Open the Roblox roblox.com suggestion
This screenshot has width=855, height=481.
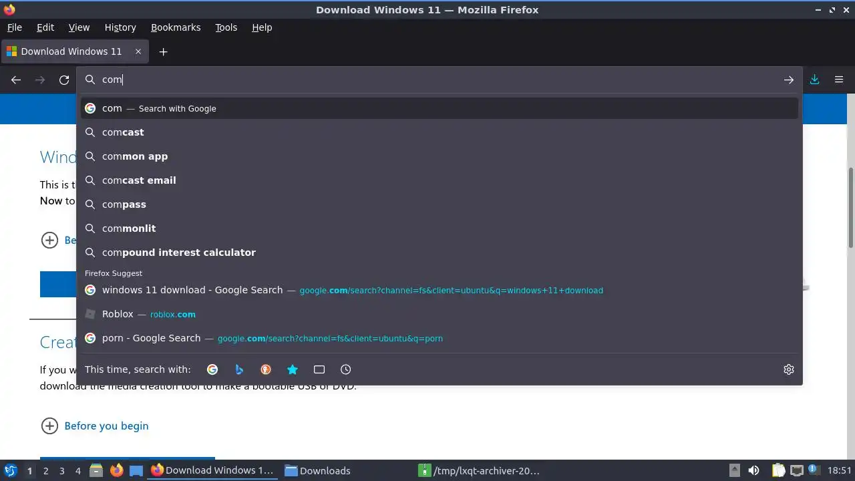click(440, 314)
